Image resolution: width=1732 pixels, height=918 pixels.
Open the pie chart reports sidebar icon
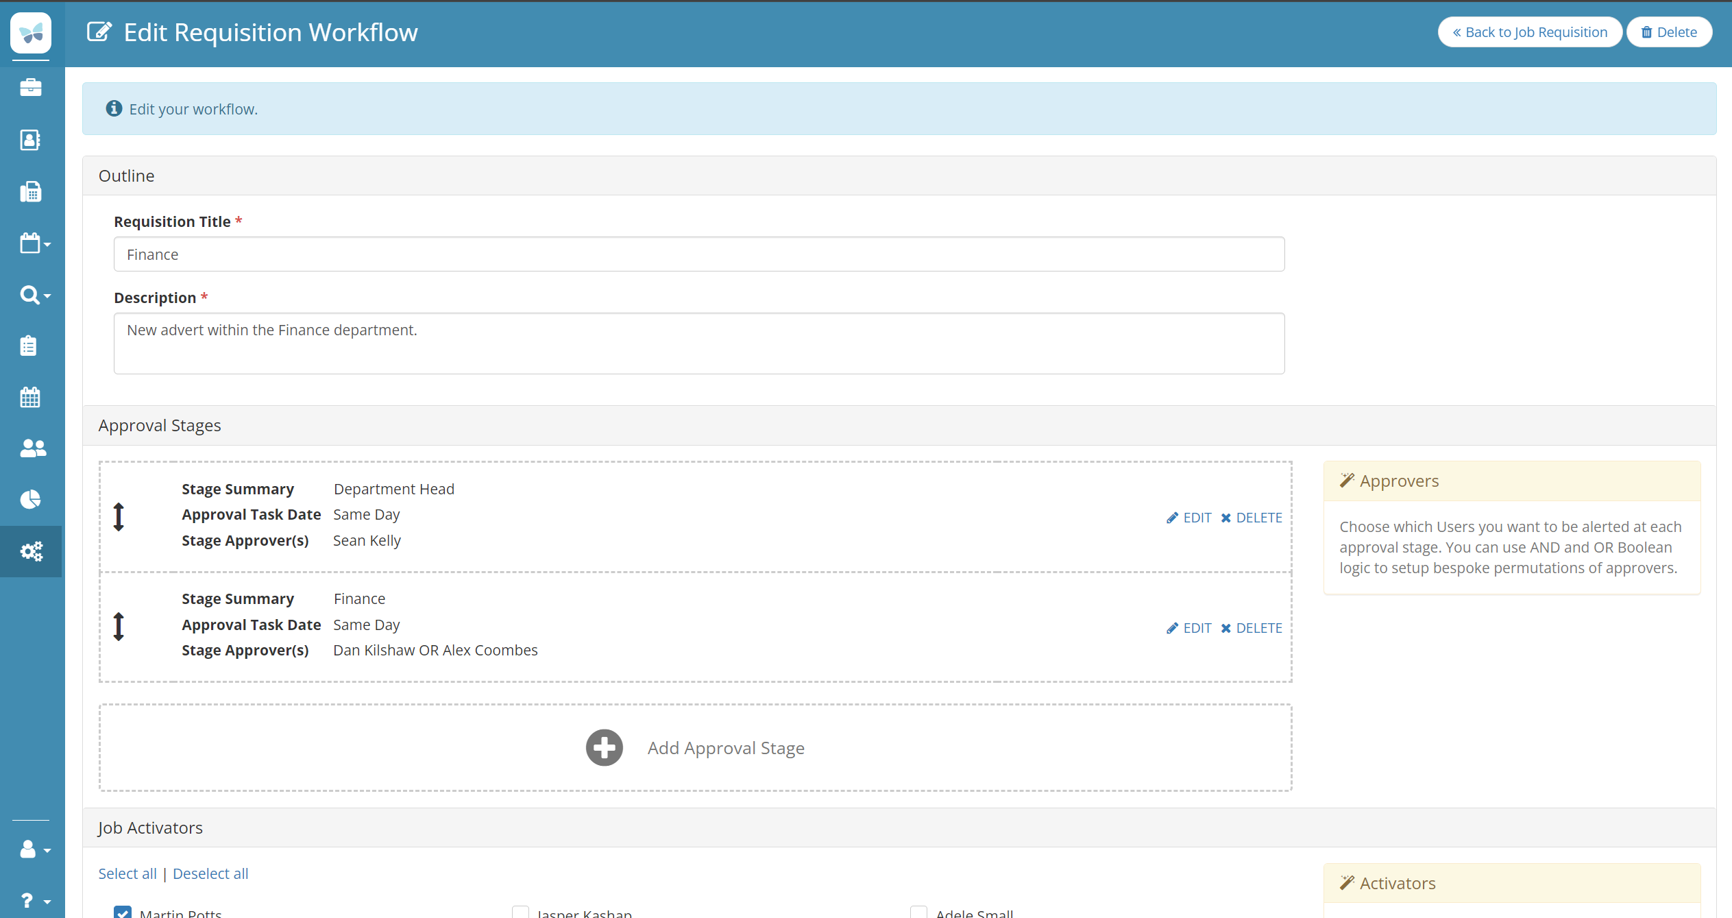pos(31,499)
